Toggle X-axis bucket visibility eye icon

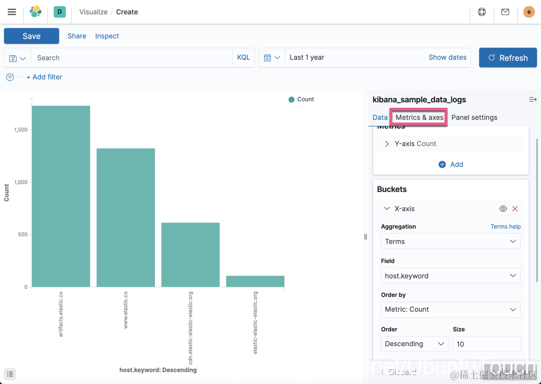point(503,209)
